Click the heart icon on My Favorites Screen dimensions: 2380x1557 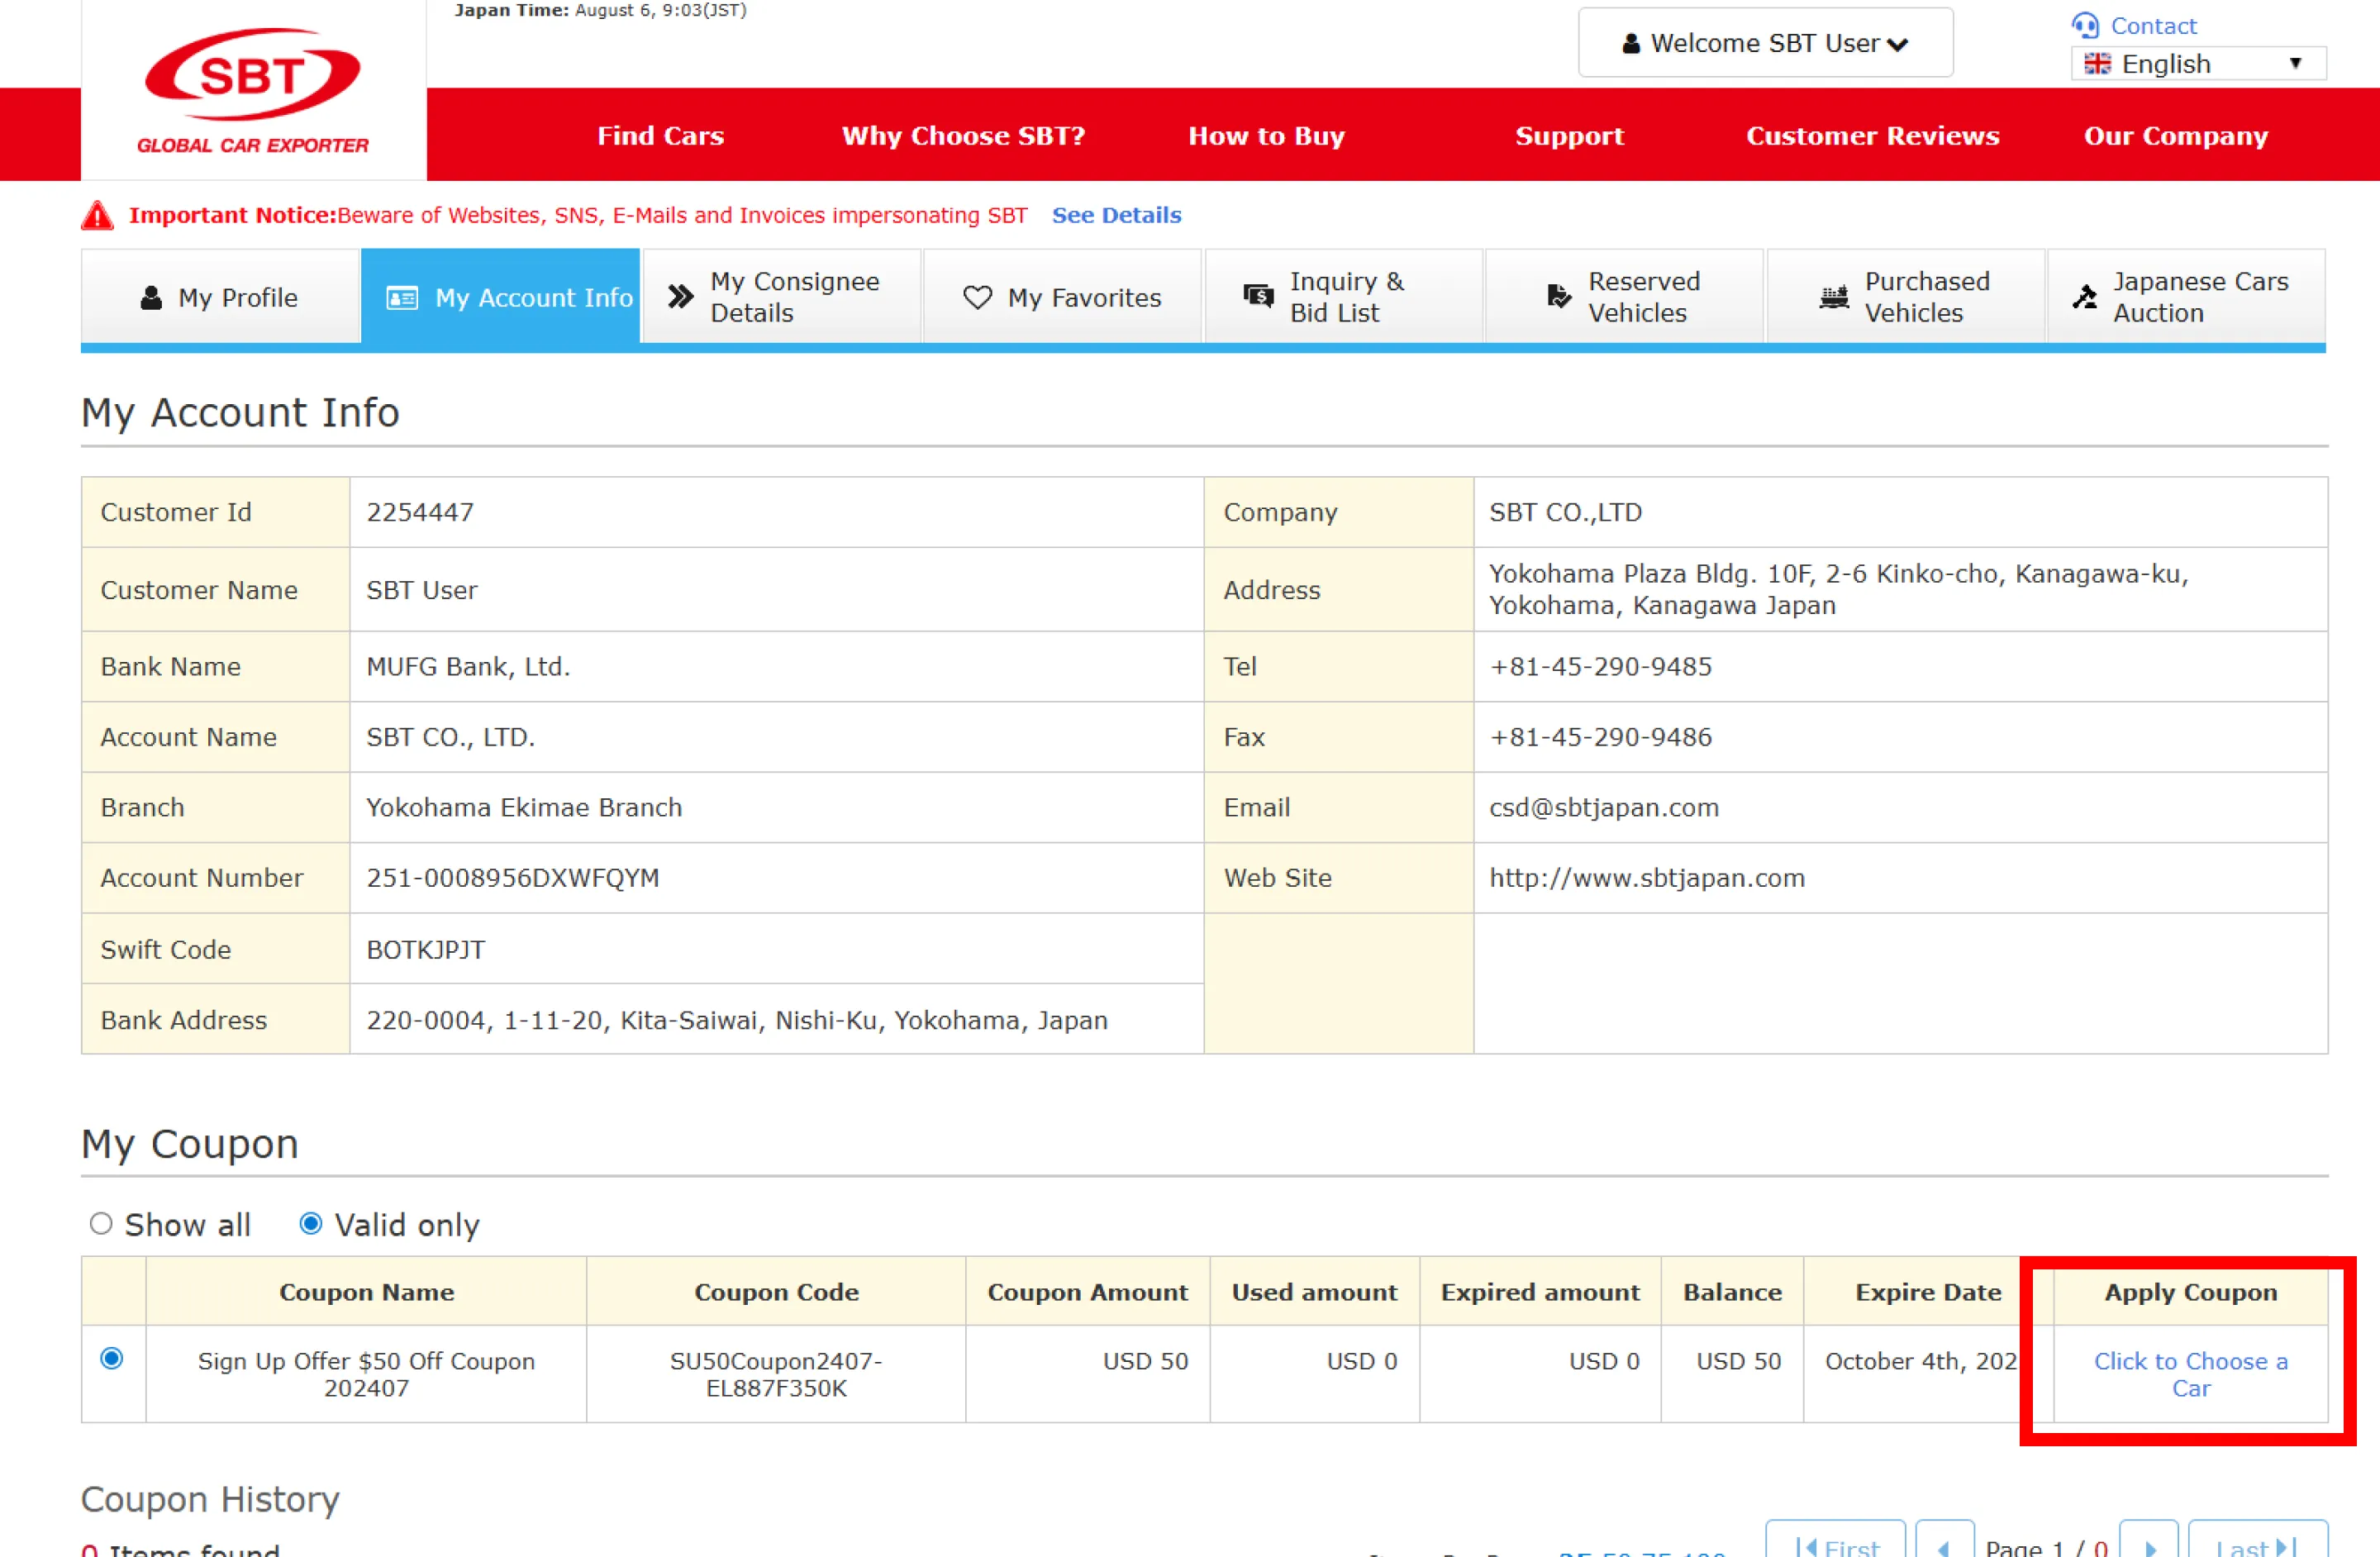977,297
